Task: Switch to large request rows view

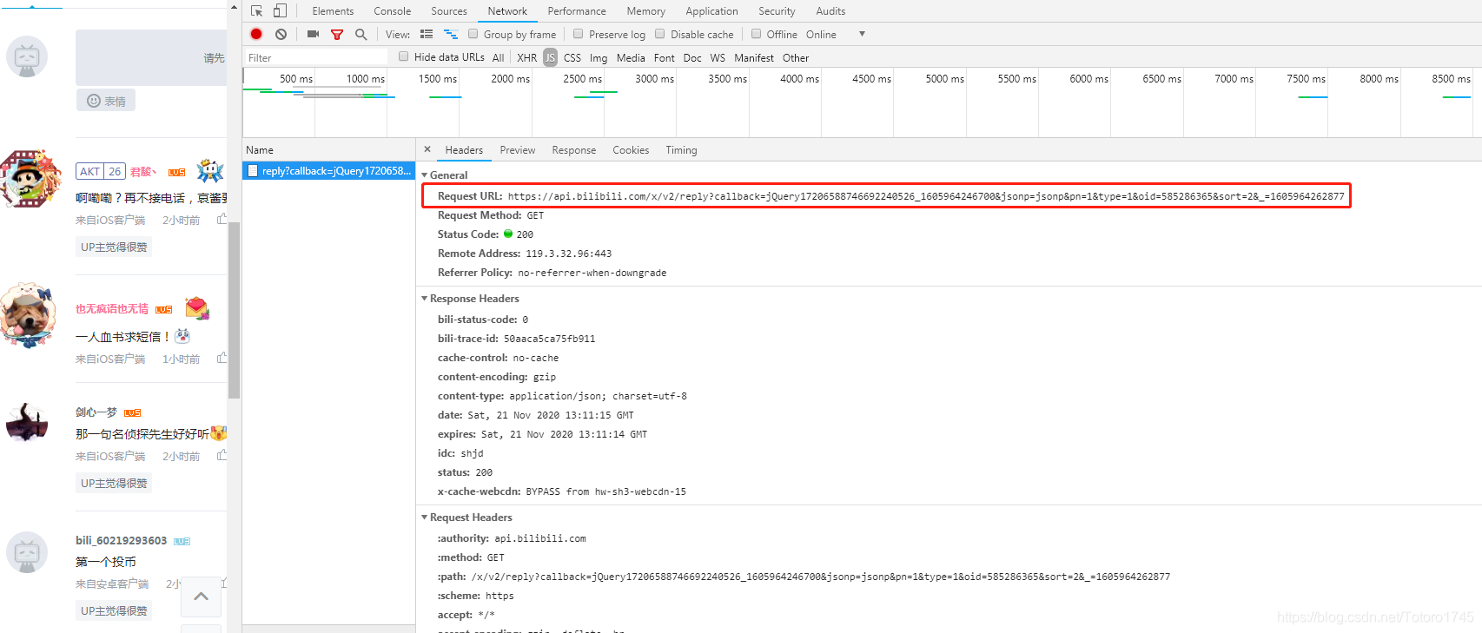Action: point(427,34)
